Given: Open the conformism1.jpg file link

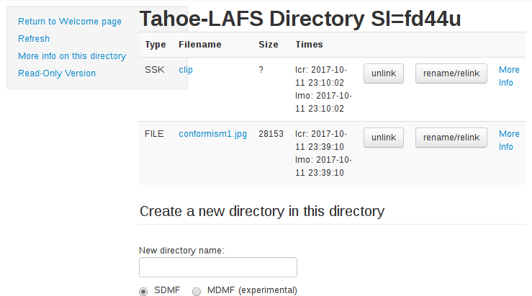Looking at the screenshot, I should point(212,134).
